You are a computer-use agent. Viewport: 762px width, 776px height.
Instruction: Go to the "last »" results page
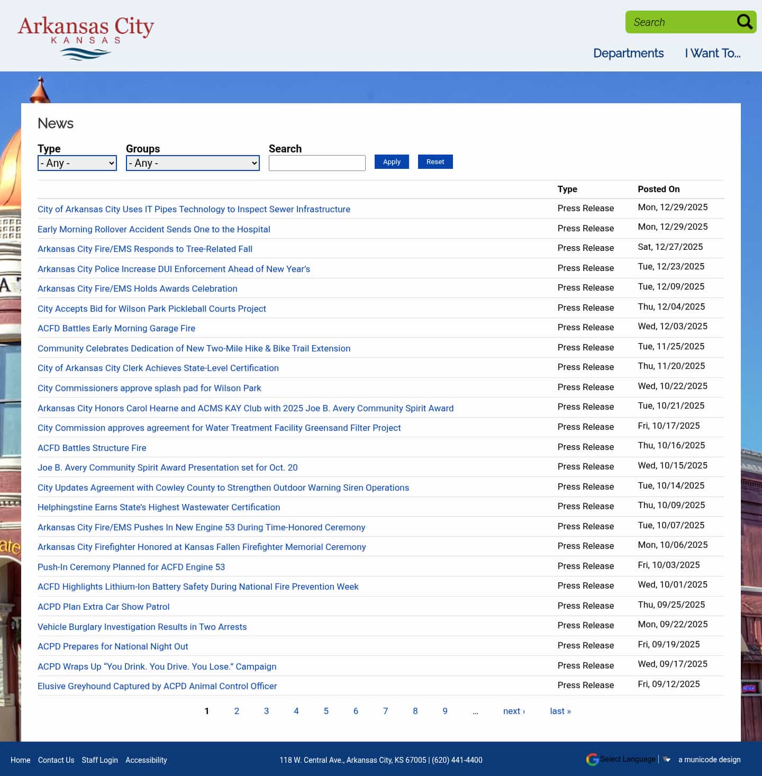click(560, 711)
